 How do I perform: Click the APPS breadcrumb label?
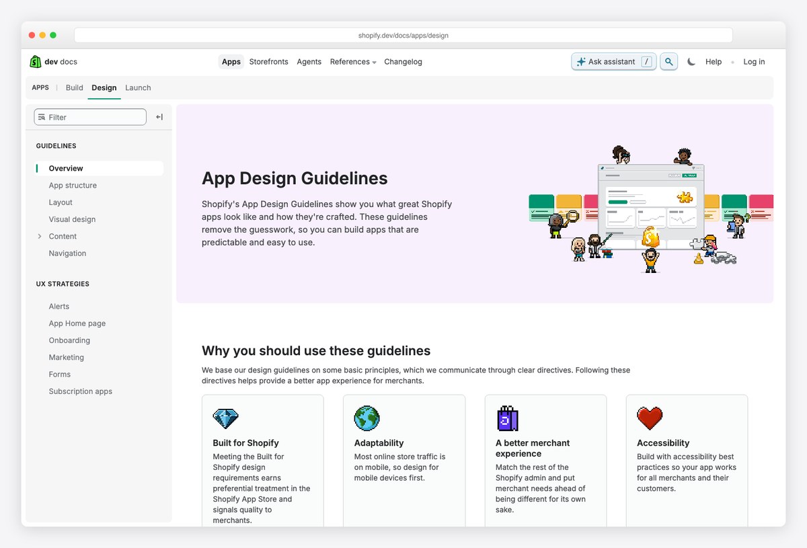[x=40, y=88]
